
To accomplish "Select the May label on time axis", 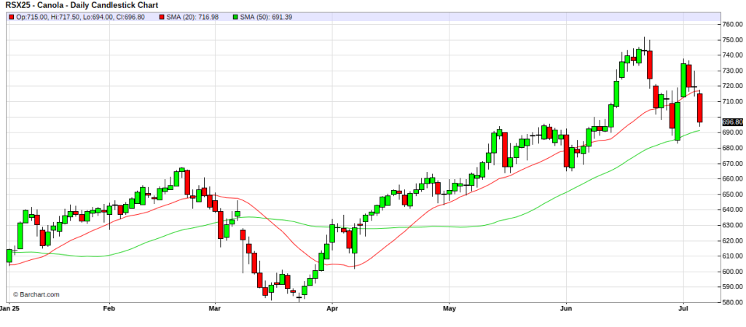I will [x=449, y=309].
